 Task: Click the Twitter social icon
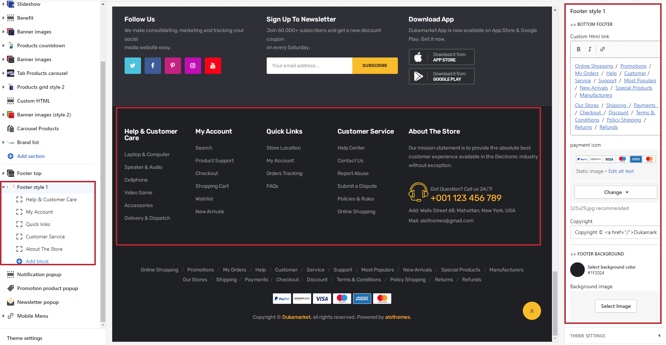coord(133,66)
